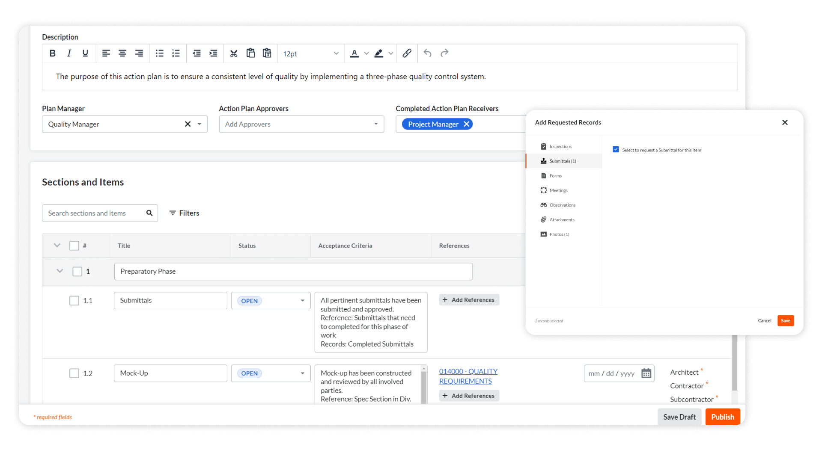Toggle bold formatting in Description toolbar
This screenshot has height=462, width=822.
53,53
